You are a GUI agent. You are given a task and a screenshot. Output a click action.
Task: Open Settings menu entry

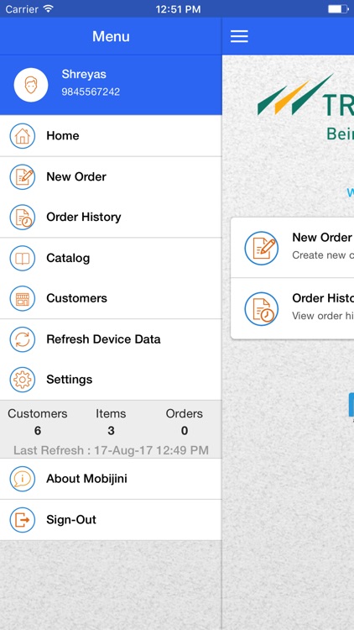(111, 380)
